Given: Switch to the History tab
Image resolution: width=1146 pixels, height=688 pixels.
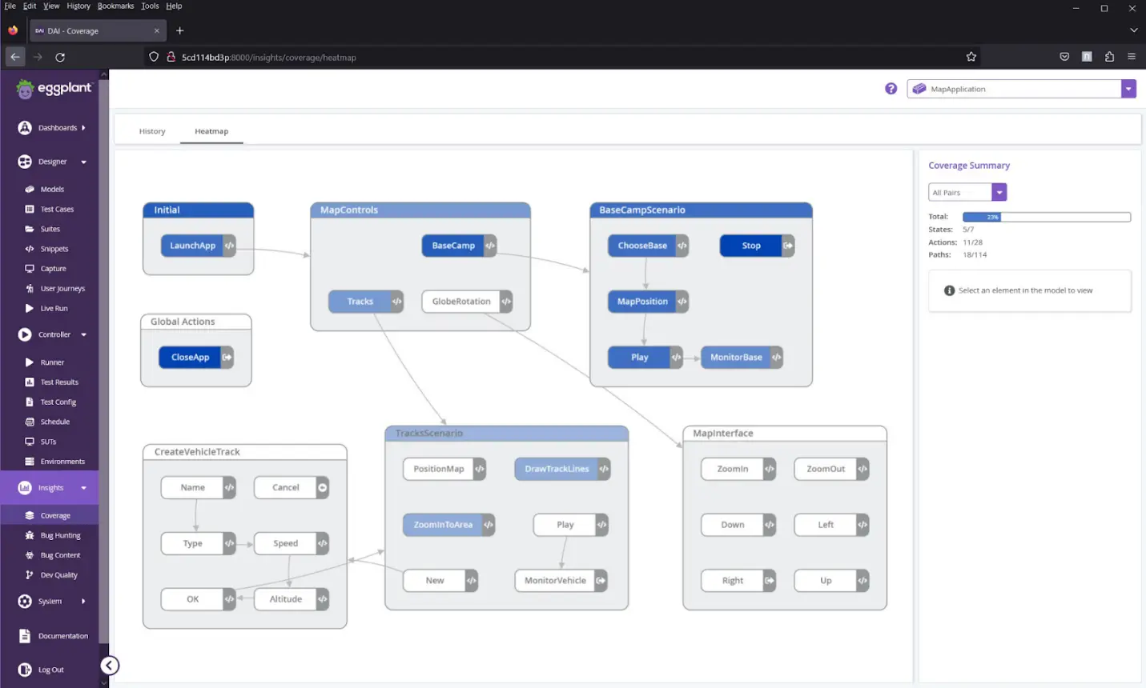Looking at the screenshot, I should [x=152, y=131].
